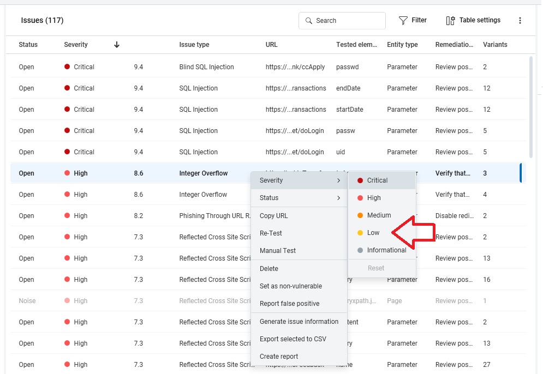
Task: Click Export selected to CSV
Action: click(293, 339)
